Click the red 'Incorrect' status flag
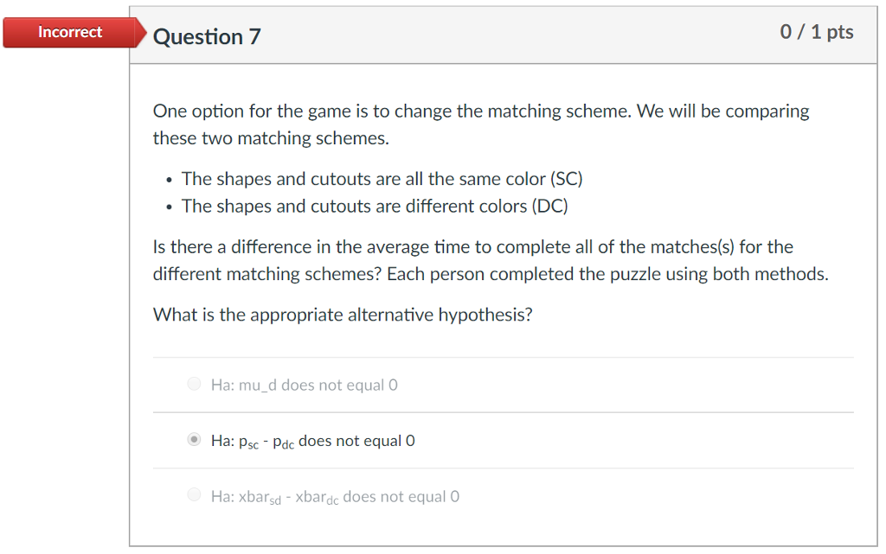Image resolution: width=886 pixels, height=554 pixels. (x=69, y=32)
